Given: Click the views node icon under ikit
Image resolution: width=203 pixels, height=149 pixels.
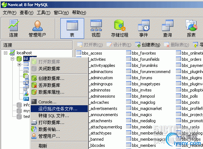Looking at the screenshot, I should 26,70.
